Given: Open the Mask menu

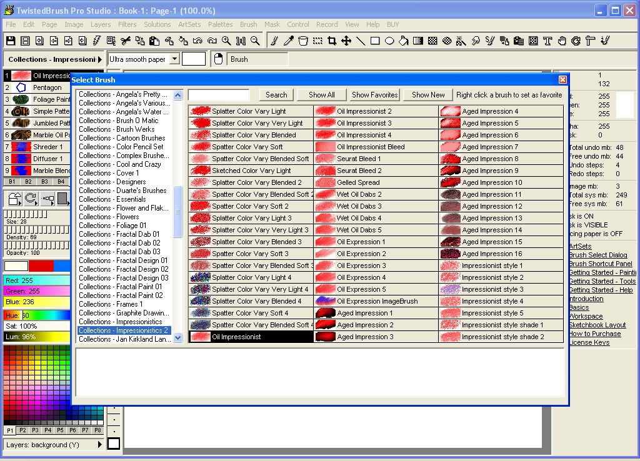Looking at the screenshot, I should pos(272,24).
